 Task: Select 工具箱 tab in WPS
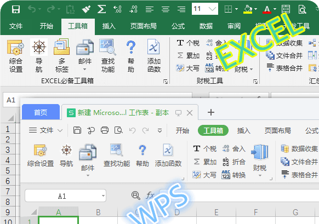(x=213, y=130)
